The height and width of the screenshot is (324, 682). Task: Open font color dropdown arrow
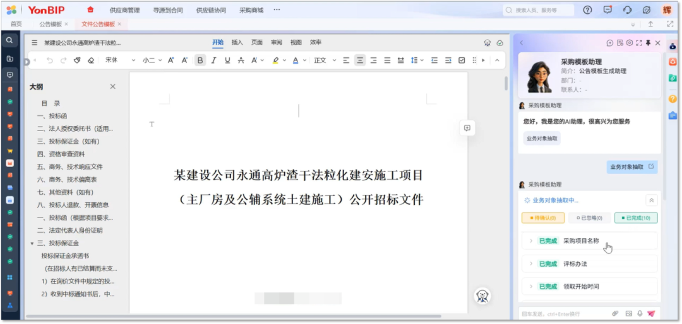point(305,61)
